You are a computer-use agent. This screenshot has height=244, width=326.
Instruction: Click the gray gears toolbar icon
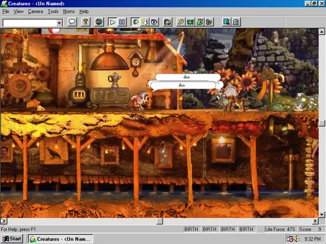click(209, 22)
